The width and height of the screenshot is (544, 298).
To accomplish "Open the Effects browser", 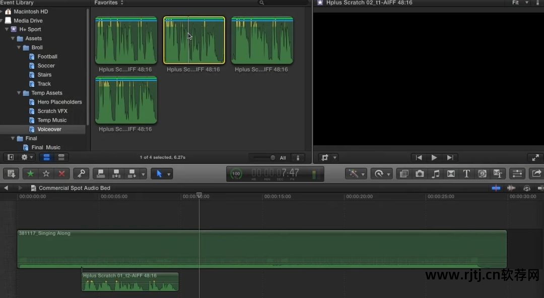I will (404, 173).
